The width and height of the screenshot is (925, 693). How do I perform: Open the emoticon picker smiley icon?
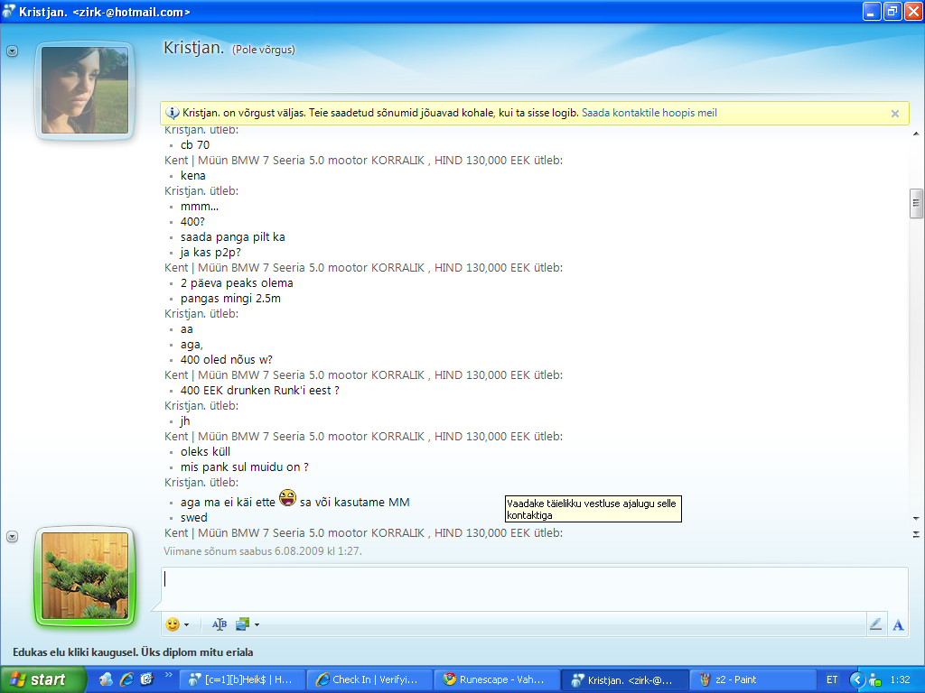(x=173, y=624)
